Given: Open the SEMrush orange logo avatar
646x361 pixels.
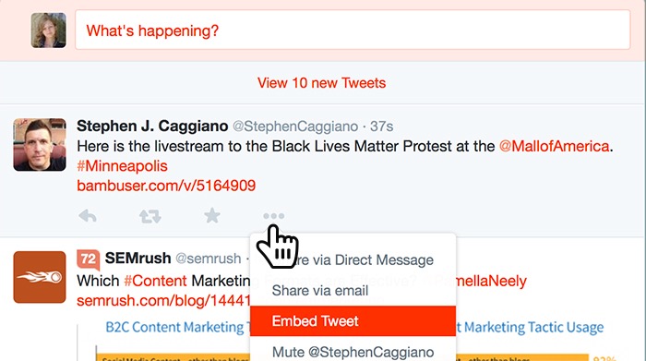Looking at the screenshot, I should click(x=40, y=277).
